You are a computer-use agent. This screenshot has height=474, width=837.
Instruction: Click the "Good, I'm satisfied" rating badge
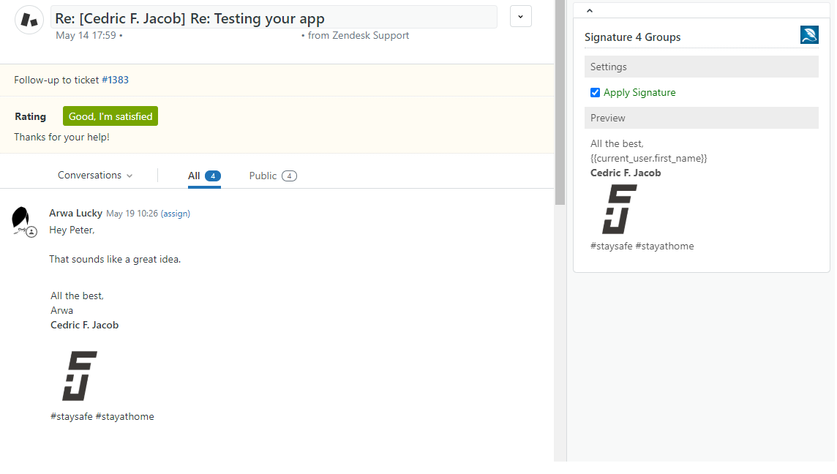click(x=110, y=116)
